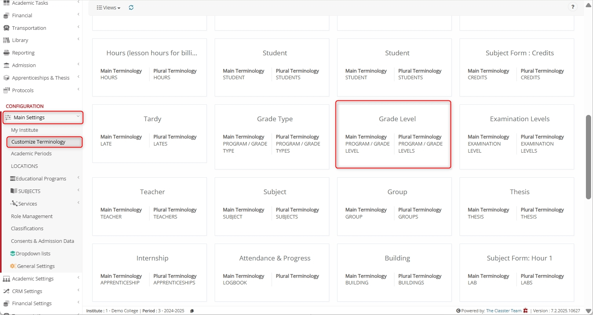Click the Transportation bus icon in sidebar

click(x=6, y=28)
